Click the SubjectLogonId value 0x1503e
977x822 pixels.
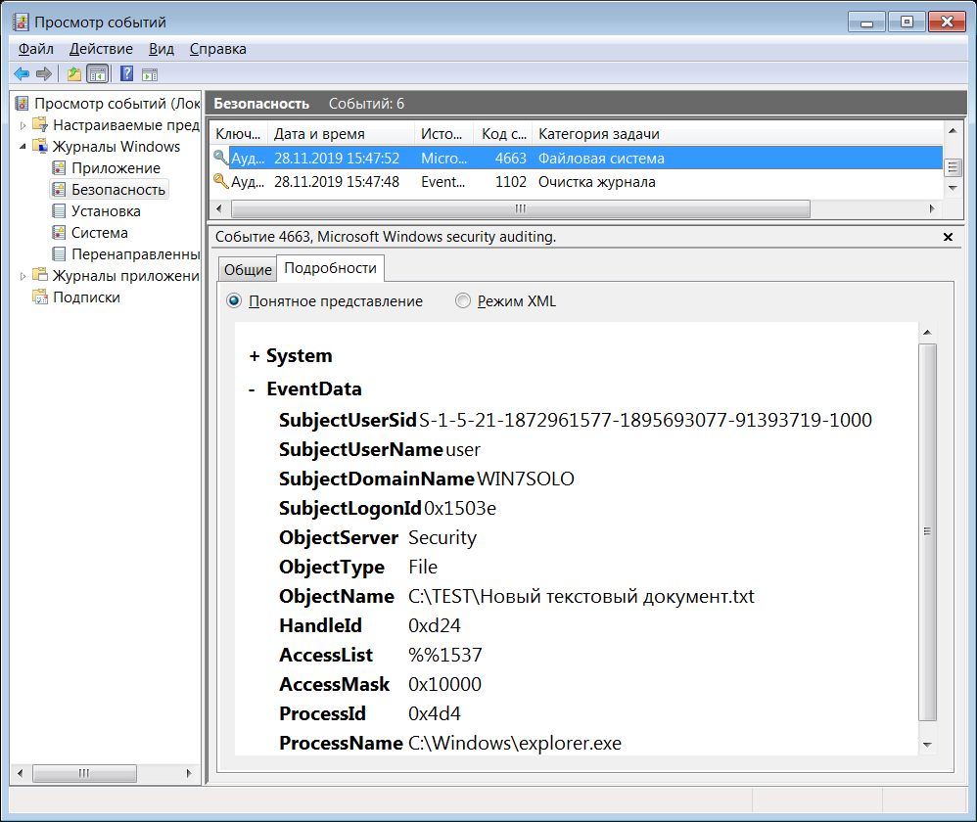point(460,508)
